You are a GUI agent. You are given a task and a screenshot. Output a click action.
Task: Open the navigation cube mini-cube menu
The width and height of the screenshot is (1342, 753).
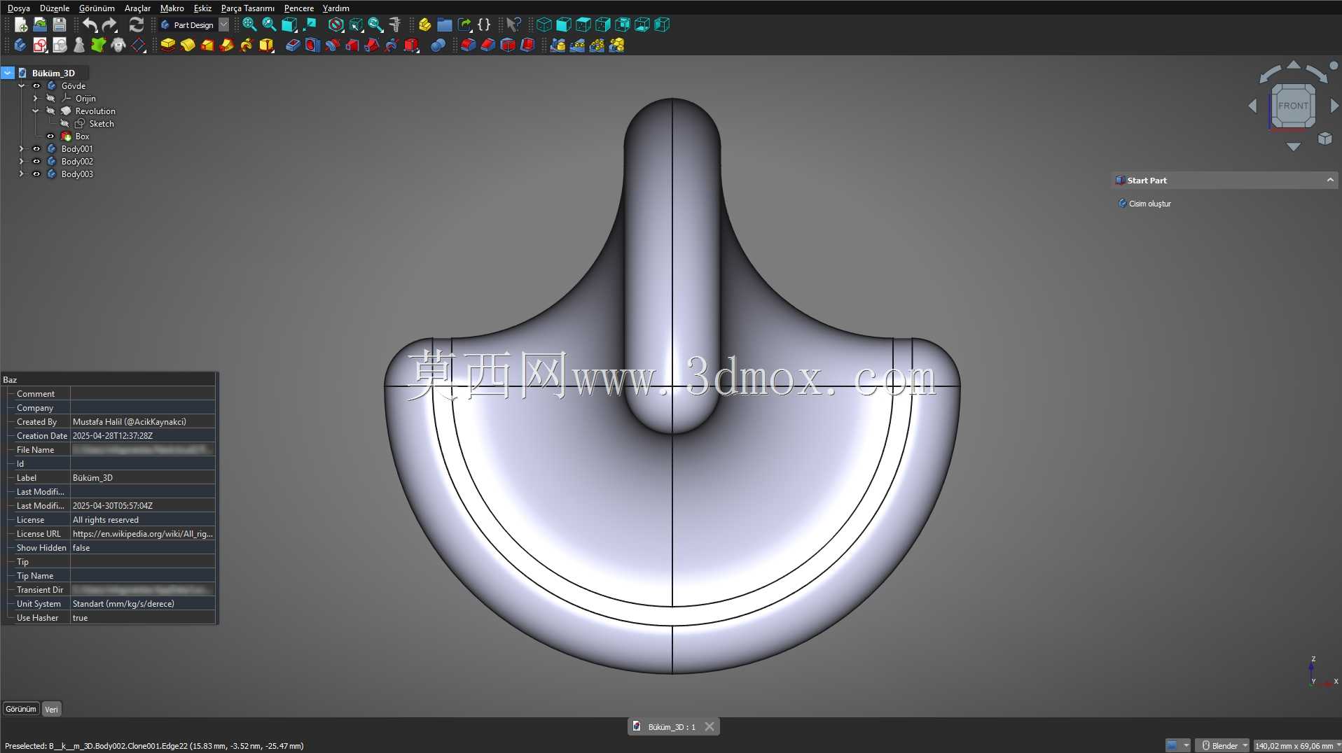pos(1324,139)
